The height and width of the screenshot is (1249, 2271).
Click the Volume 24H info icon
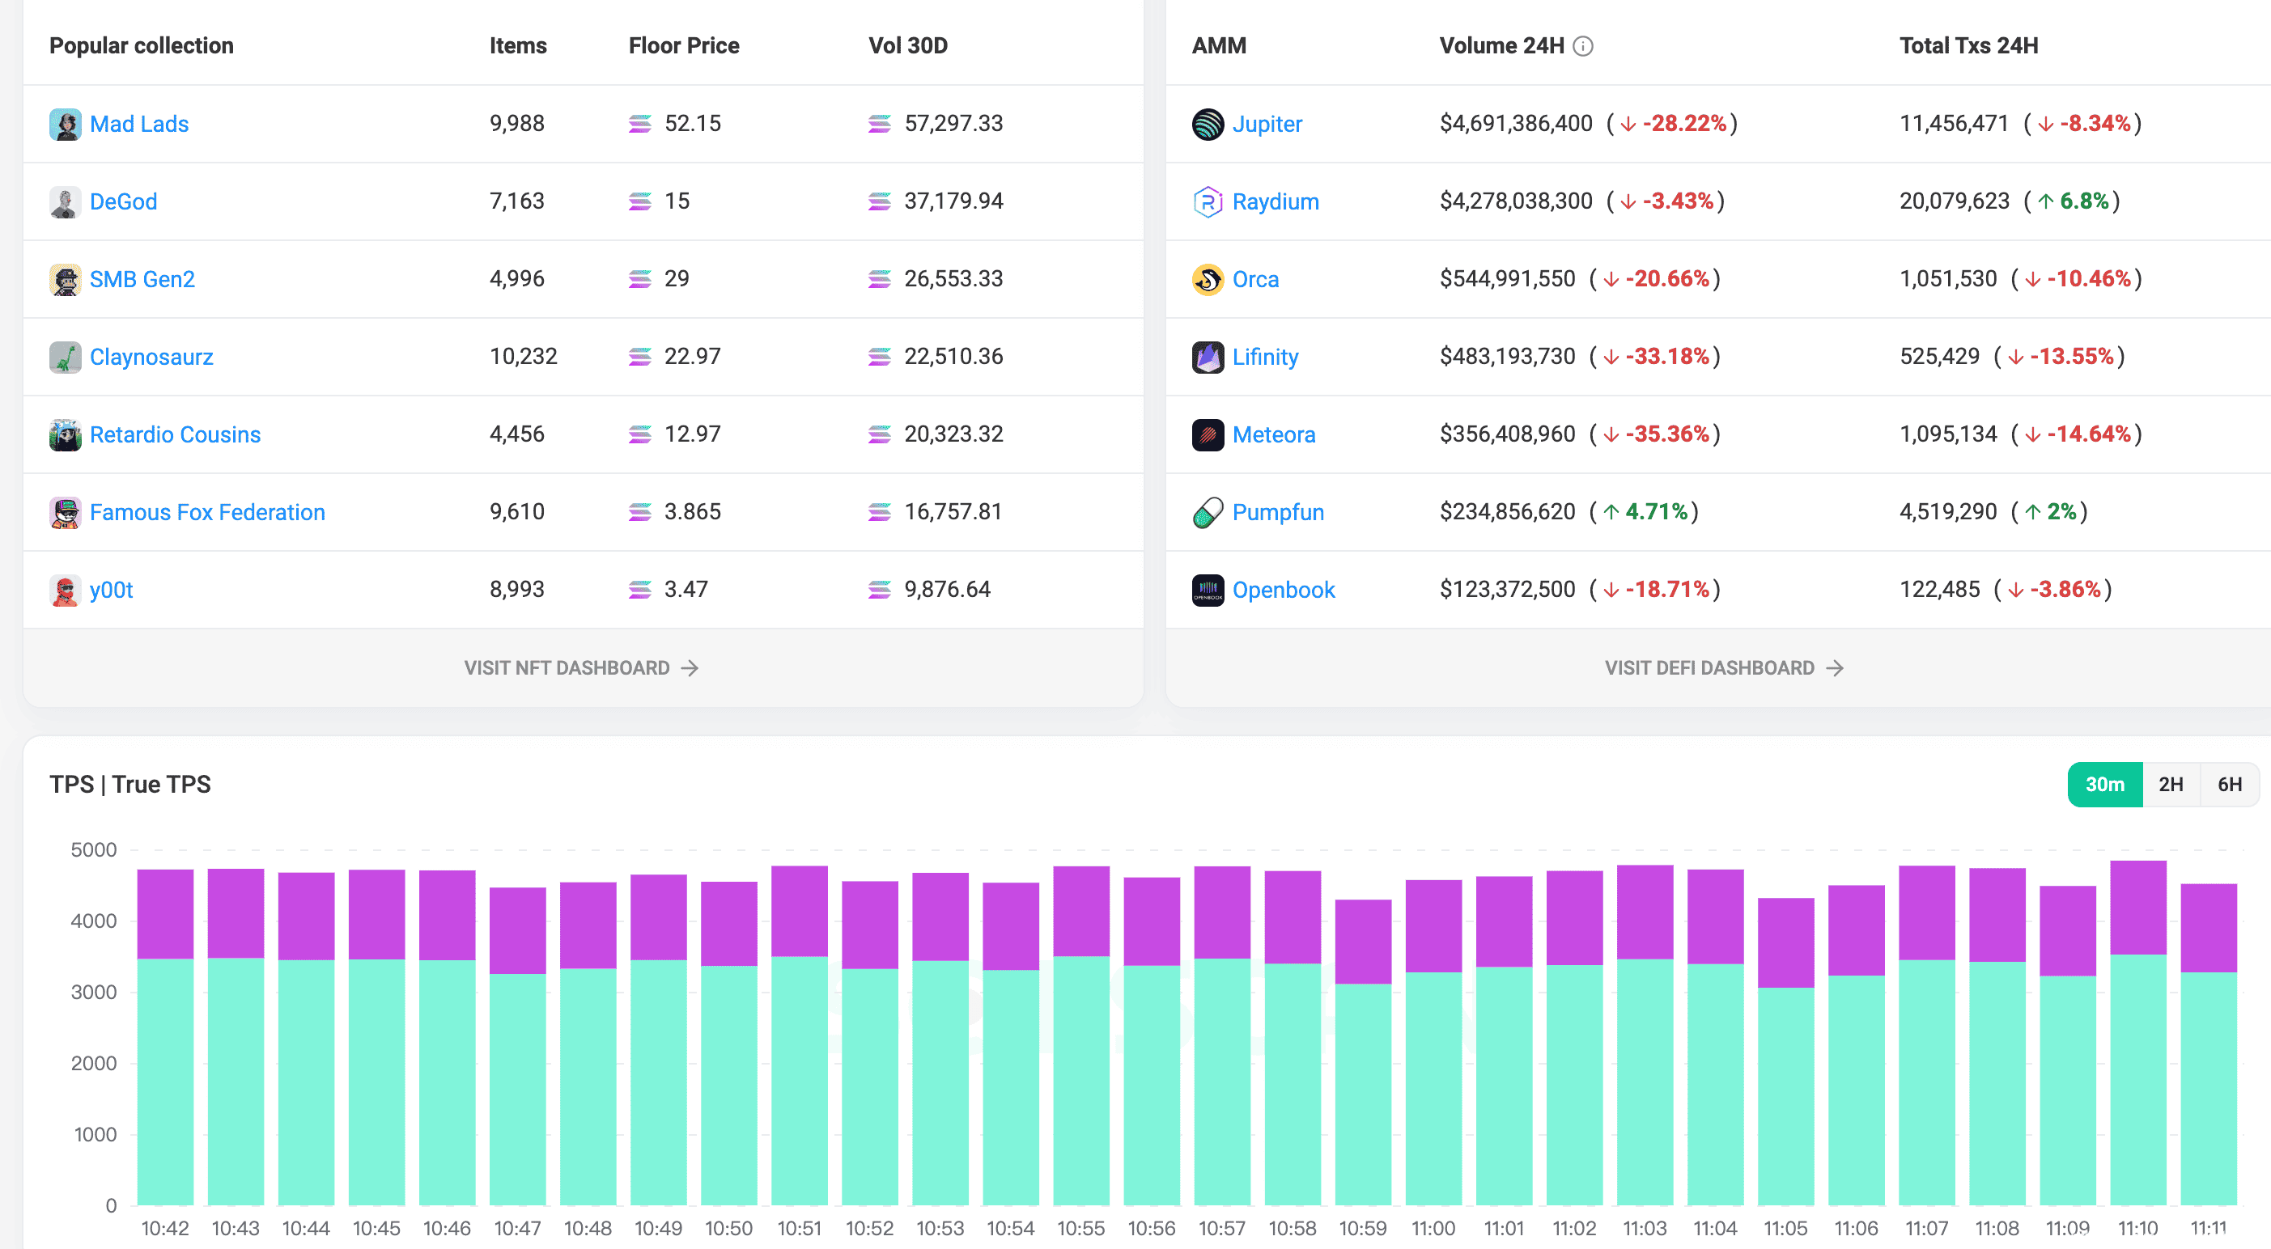pyautogui.click(x=1582, y=46)
